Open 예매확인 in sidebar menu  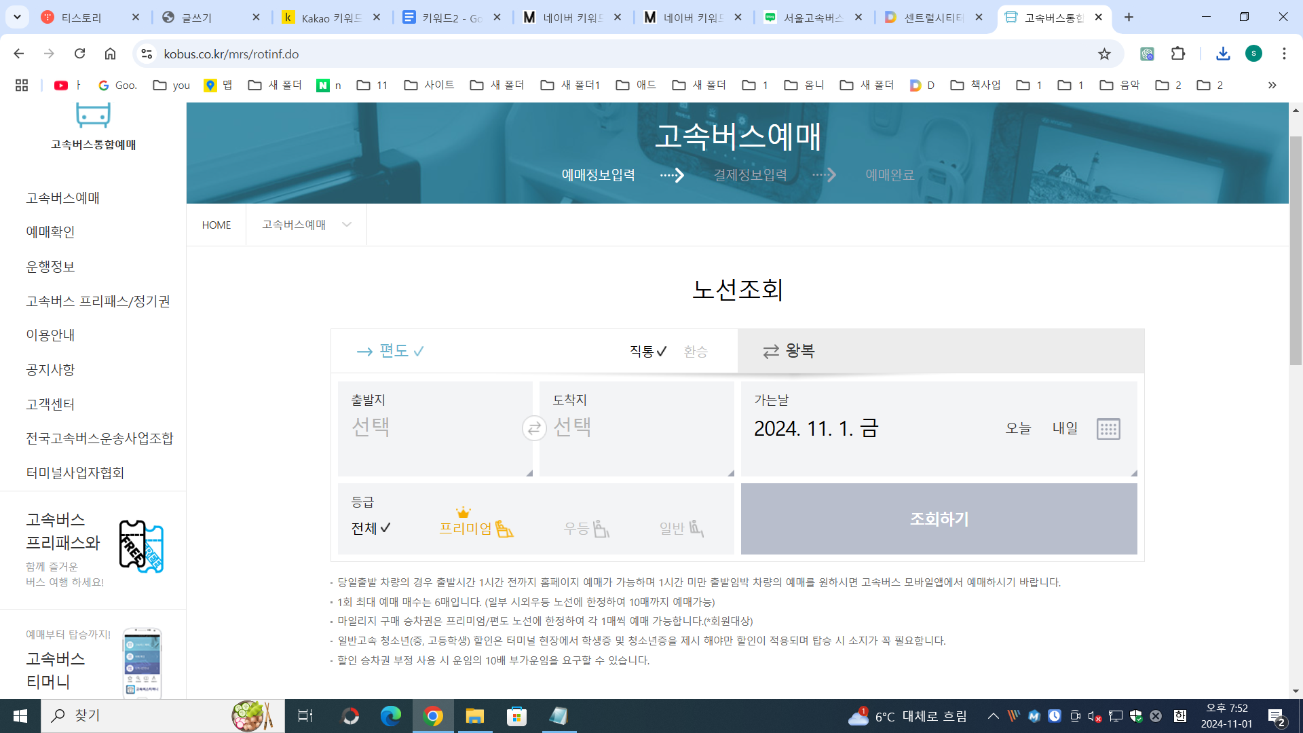[x=50, y=232]
